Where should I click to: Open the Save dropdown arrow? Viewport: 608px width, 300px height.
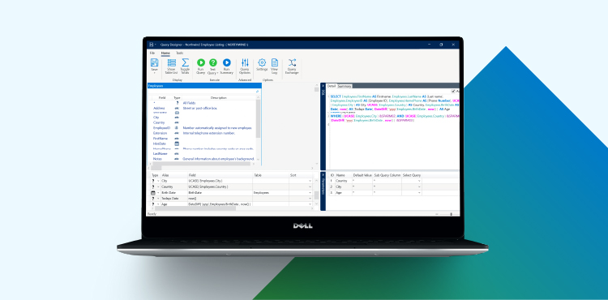[x=154, y=73]
